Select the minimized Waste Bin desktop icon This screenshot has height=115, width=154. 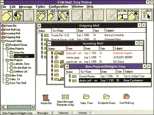pyautogui.click(x=46, y=99)
